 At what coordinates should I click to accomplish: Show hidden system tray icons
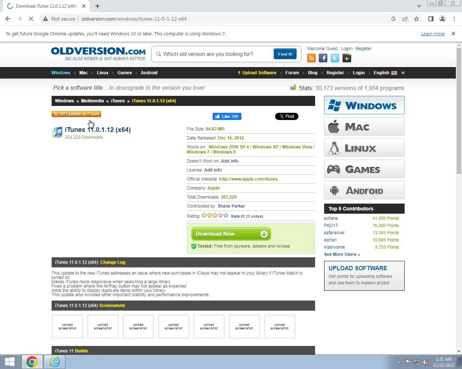click(399, 362)
